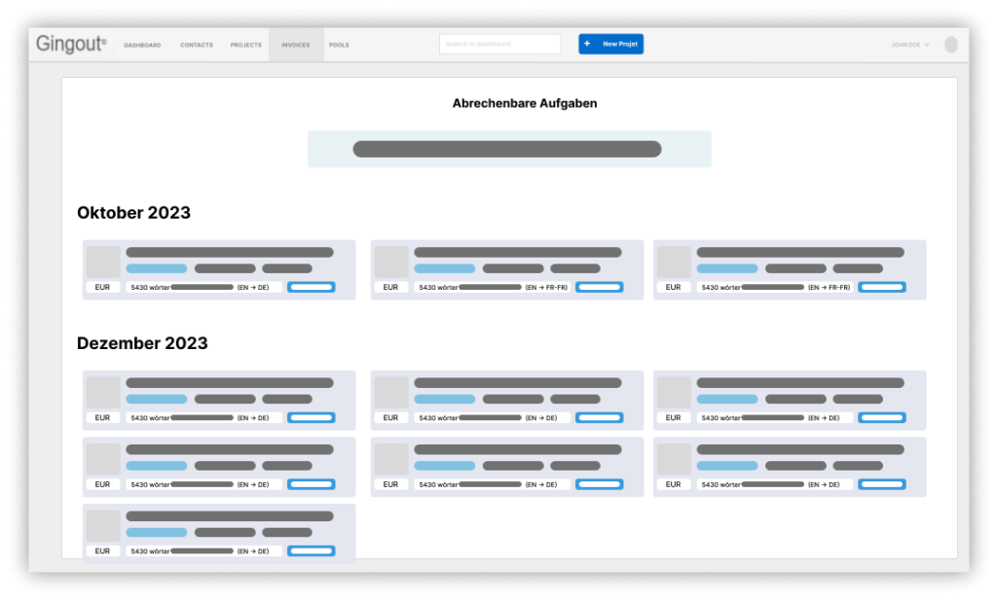Click the New Projet button
Screen dimensions: 997x600
611,44
